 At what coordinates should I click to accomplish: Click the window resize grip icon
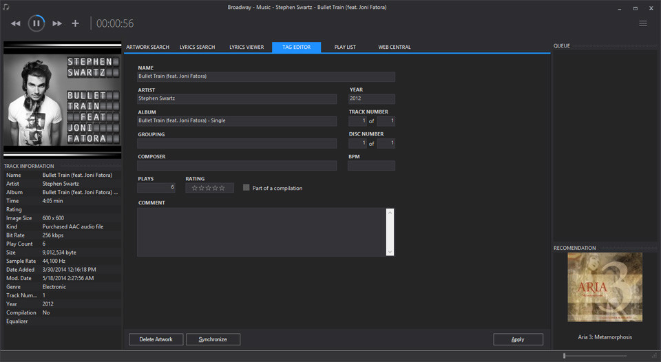coord(654,356)
